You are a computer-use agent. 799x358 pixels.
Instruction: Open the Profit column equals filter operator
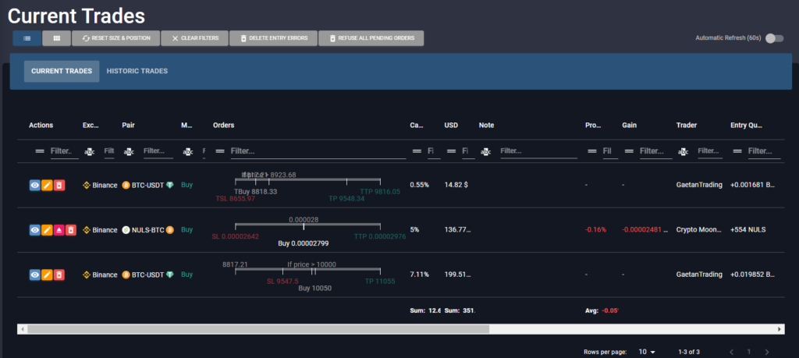(x=591, y=151)
